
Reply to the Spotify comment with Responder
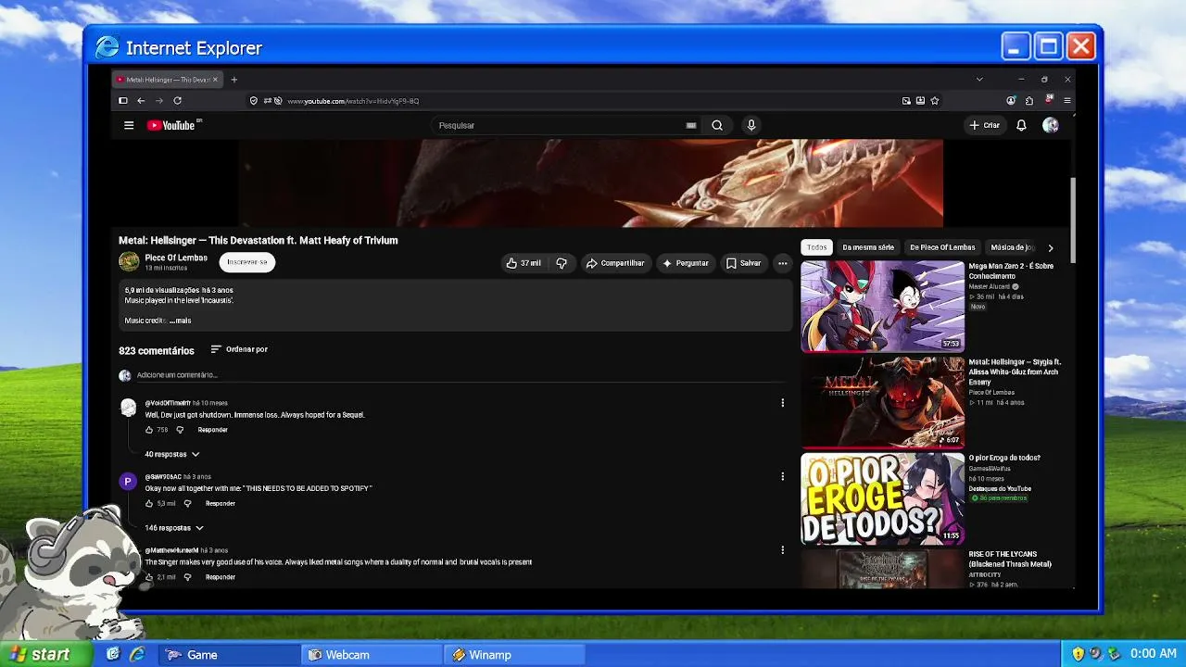click(220, 504)
